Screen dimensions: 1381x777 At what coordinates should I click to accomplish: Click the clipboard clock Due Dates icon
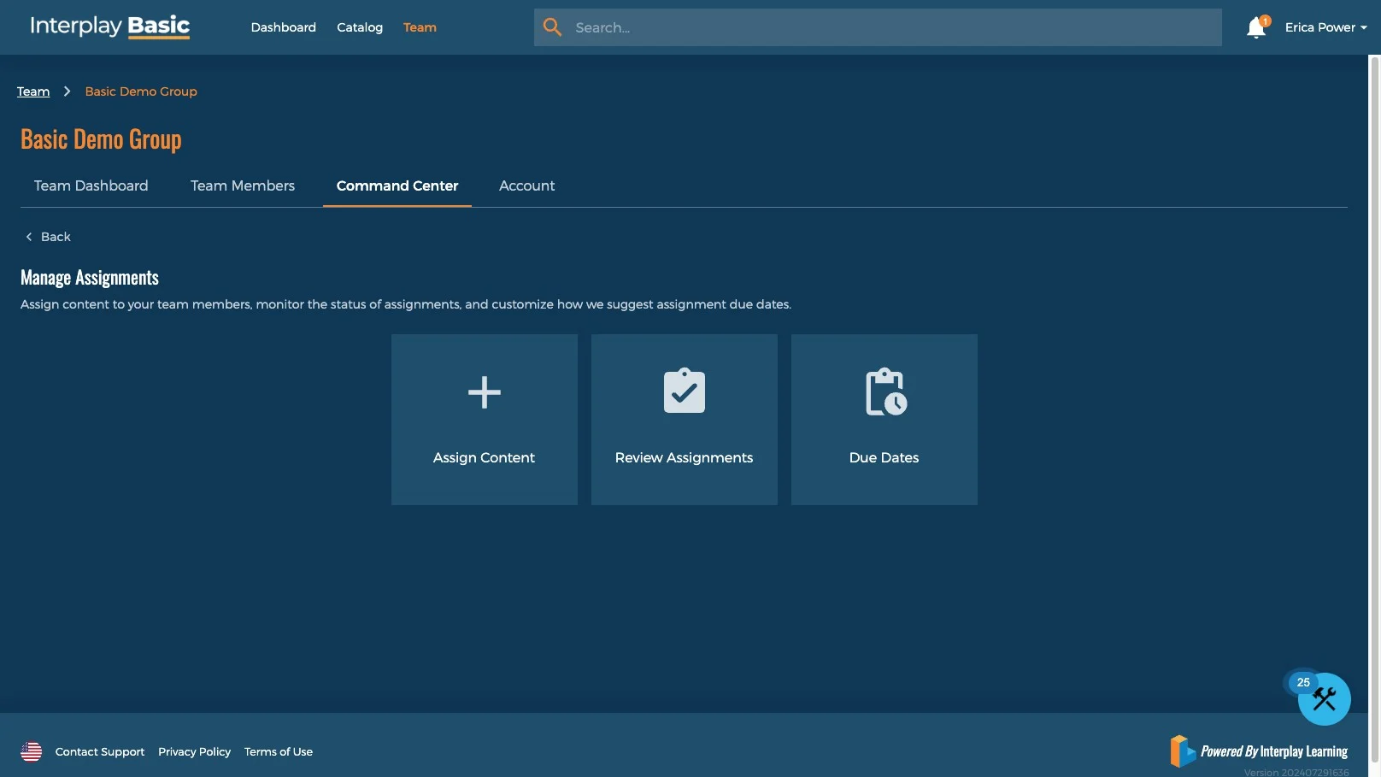click(886, 391)
